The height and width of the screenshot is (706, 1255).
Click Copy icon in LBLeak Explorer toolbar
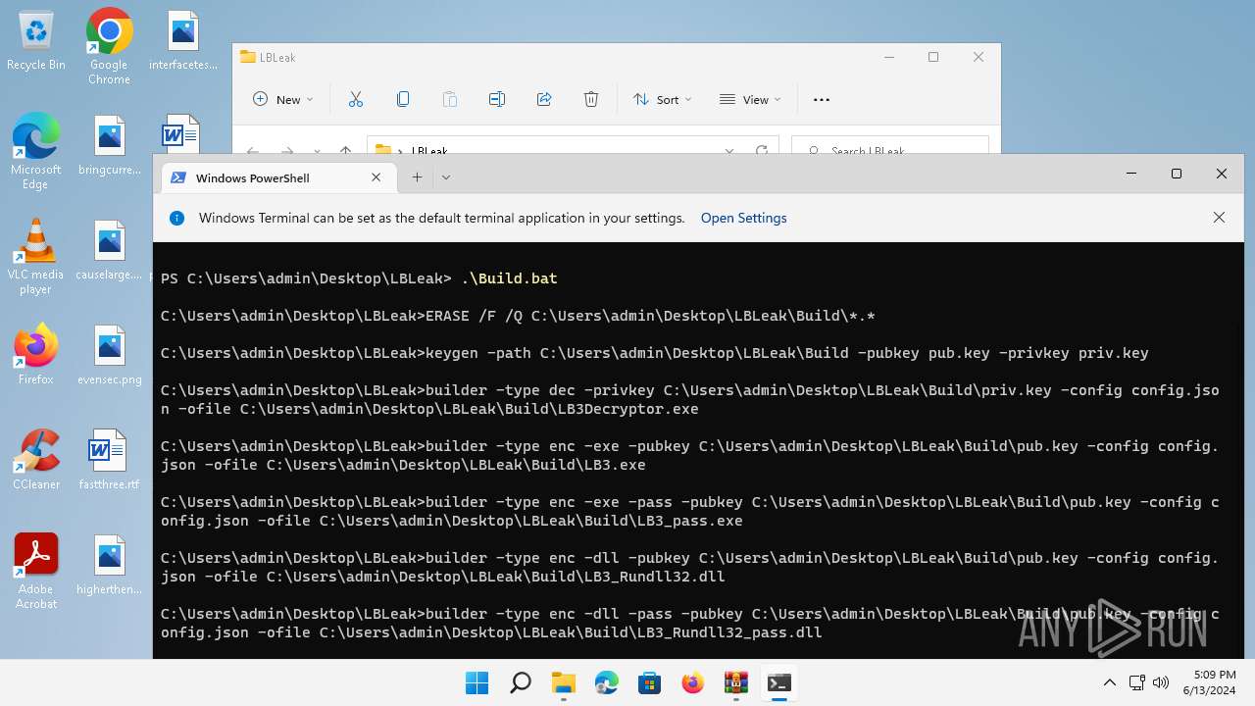point(403,99)
